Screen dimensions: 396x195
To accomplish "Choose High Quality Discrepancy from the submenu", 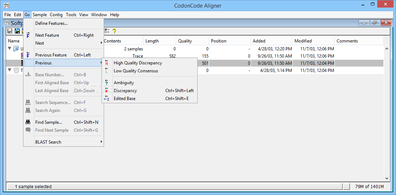I will (x=149, y=63).
